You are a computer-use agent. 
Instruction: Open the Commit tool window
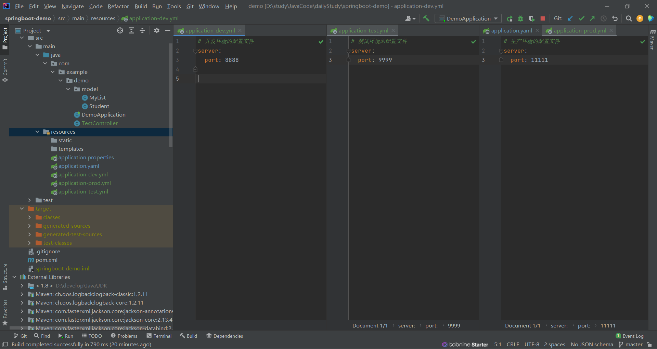(x=5, y=70)
